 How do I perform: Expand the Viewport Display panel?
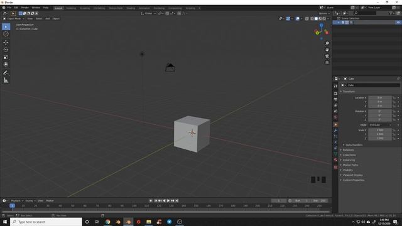(x=352, y=175)
